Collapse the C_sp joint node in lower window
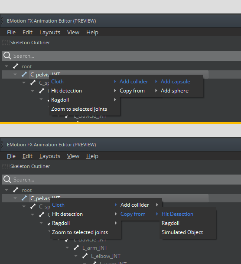 pos(24,206)
